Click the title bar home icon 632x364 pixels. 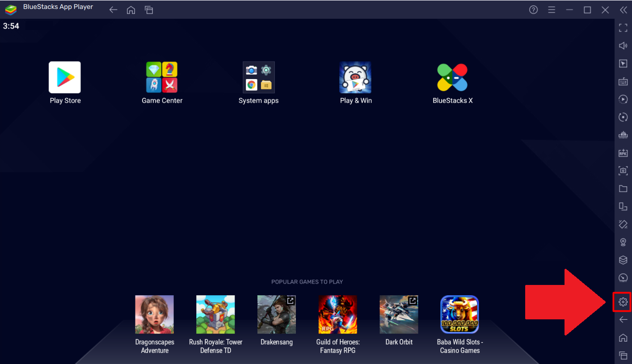coord(131,10)
